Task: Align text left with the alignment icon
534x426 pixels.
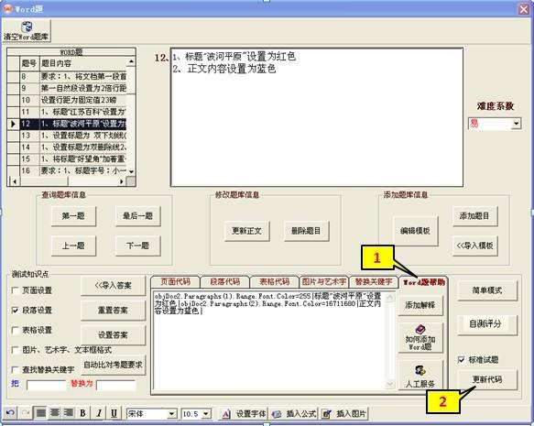Action: pyautogui.click(x=41, y=413)
